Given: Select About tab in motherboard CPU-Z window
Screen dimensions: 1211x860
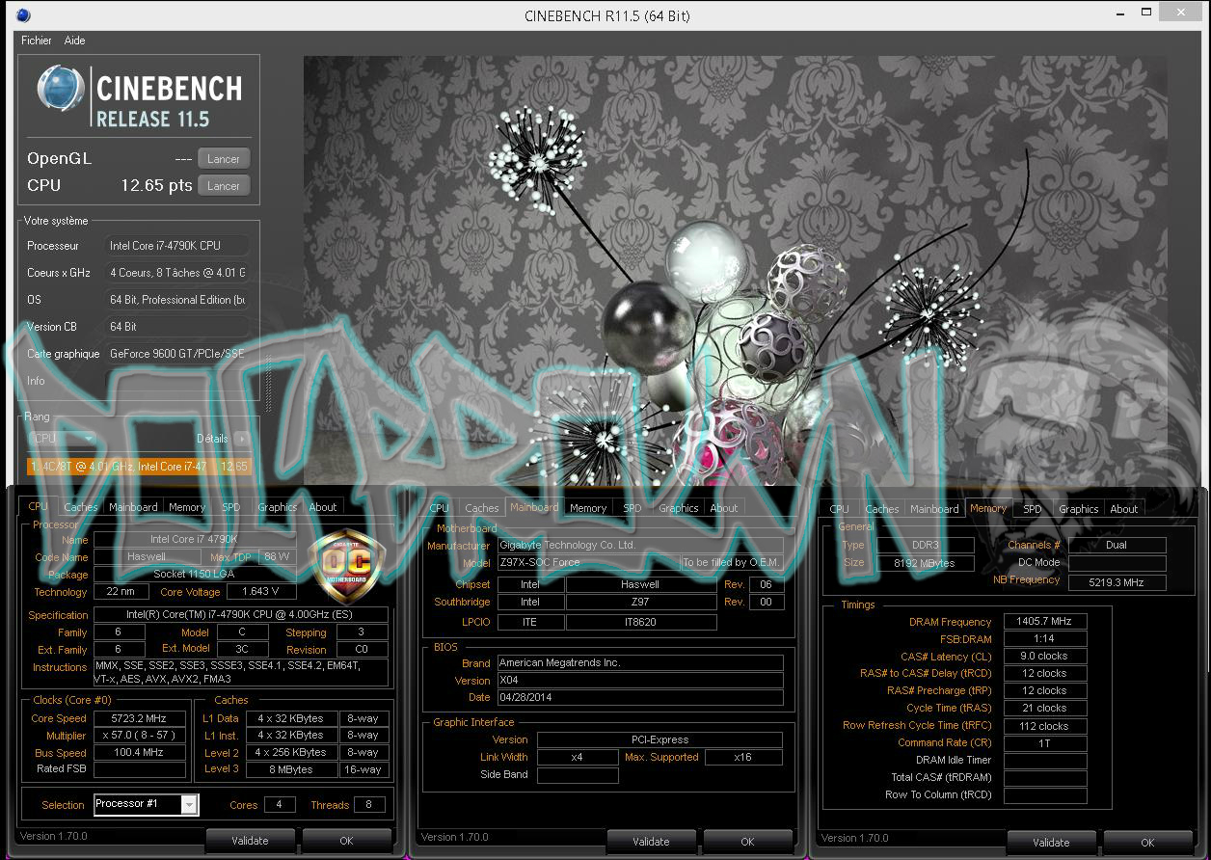Looking at the screenshot, I should pos(724,508).
